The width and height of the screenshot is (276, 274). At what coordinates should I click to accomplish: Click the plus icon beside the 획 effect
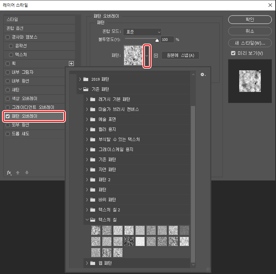(71, 63)
